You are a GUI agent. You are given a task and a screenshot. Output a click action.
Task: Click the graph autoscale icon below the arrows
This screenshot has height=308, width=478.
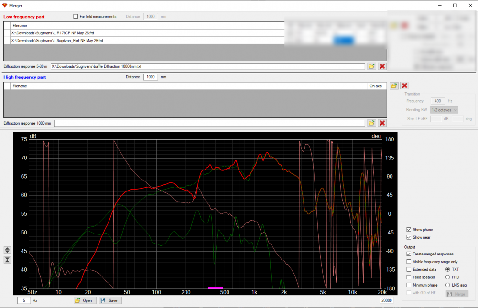tap(7, 260)
